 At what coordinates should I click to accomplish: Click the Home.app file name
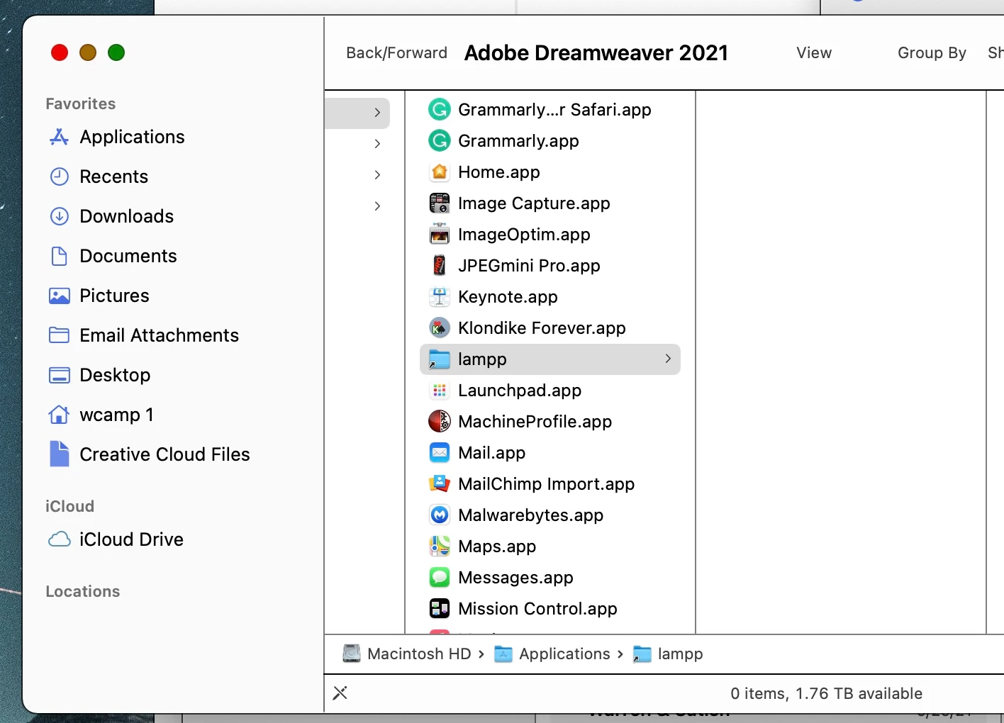click(499, 172)
